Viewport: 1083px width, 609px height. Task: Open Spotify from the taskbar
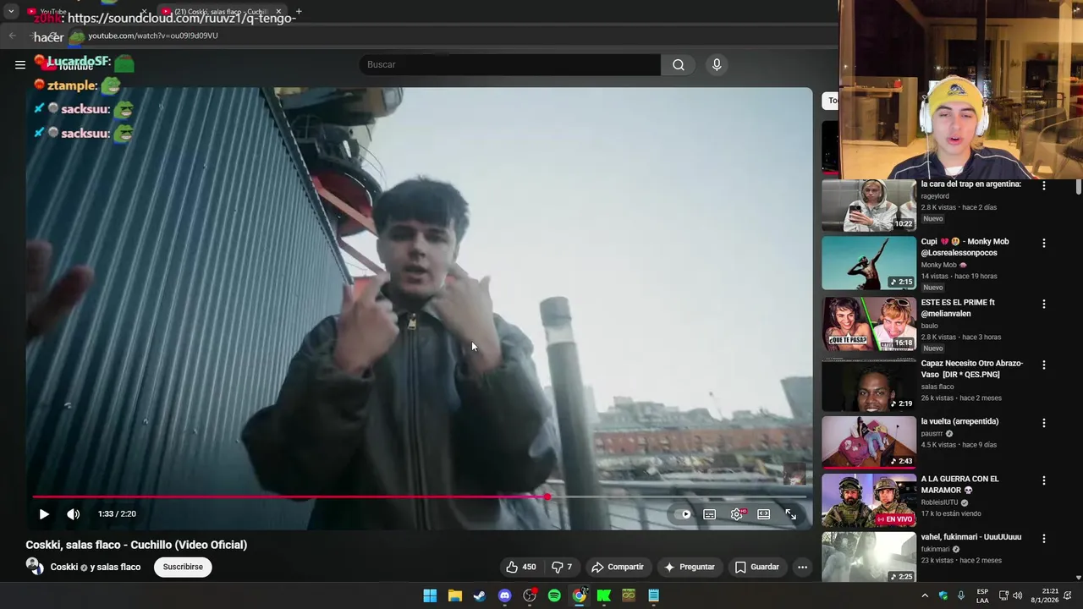pyautogui.click(x=554, y=595)
